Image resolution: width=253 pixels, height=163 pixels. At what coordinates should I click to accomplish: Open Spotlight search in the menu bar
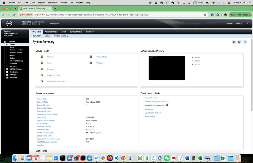click(x=218, y=3)
